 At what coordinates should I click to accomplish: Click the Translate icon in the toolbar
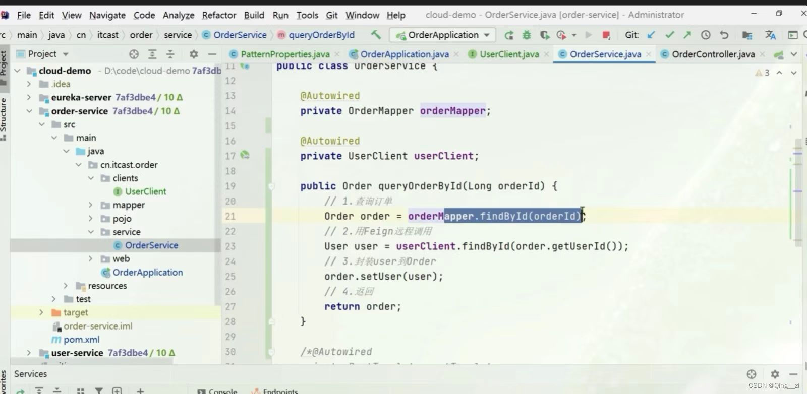click(770, 35)
